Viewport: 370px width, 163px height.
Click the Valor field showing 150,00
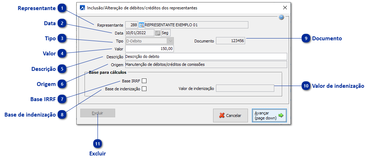pyautogui.click(x=150, y=49)
